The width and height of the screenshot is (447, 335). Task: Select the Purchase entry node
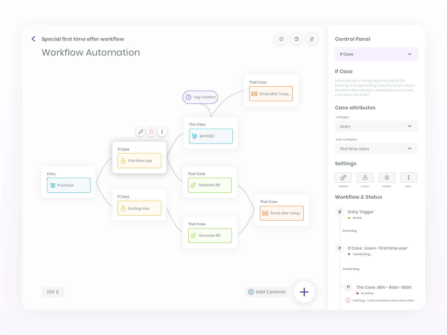click(x=69, y=185)
